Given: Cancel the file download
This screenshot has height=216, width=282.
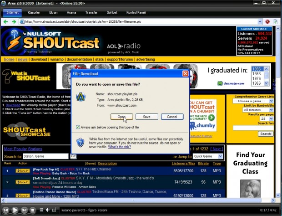Looking at the screenshot, I should [x=172, y=117].
